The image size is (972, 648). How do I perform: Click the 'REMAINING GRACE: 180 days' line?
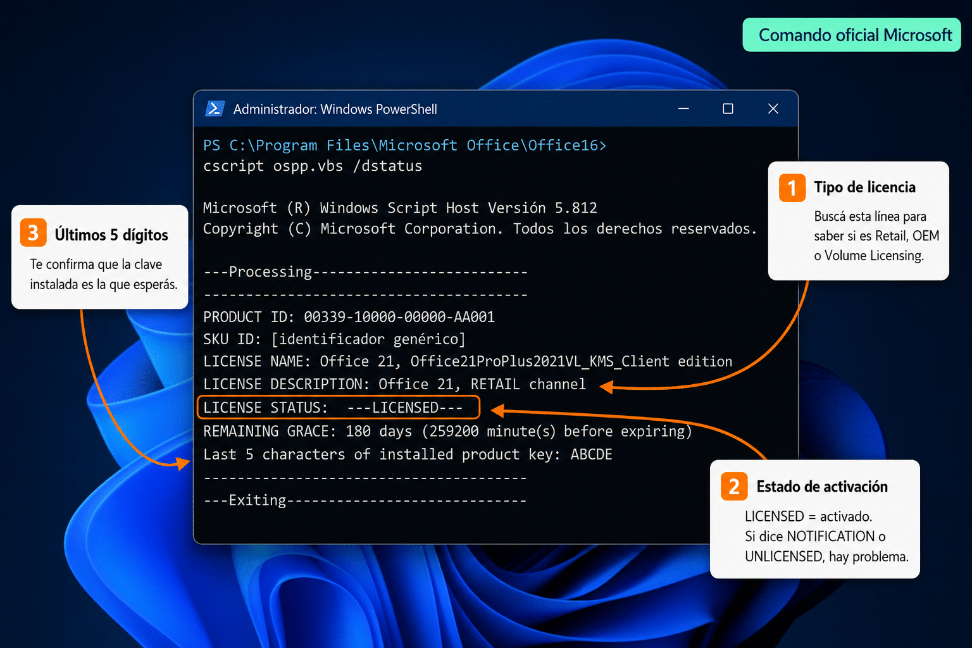[447, 431]
